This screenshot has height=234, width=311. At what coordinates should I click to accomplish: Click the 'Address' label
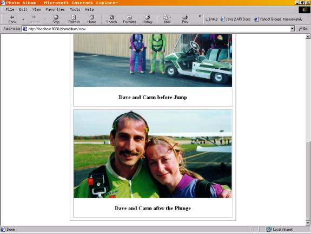pyautogui.click(x=12, y=29)
